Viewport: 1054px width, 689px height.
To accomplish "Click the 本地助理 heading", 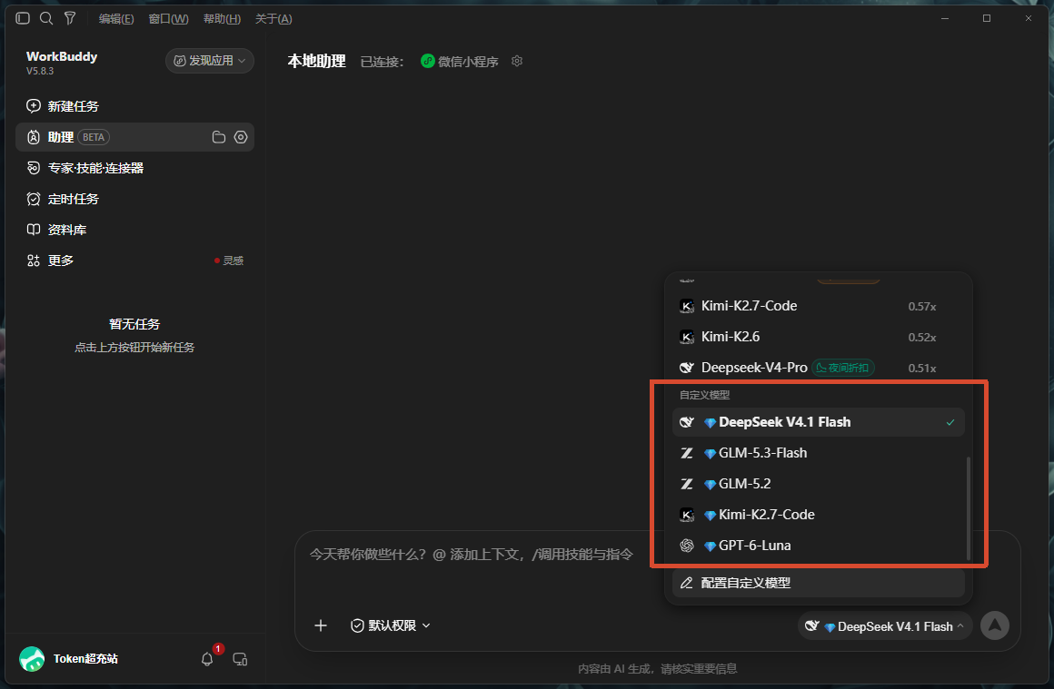I will click(x=316, y=61).
